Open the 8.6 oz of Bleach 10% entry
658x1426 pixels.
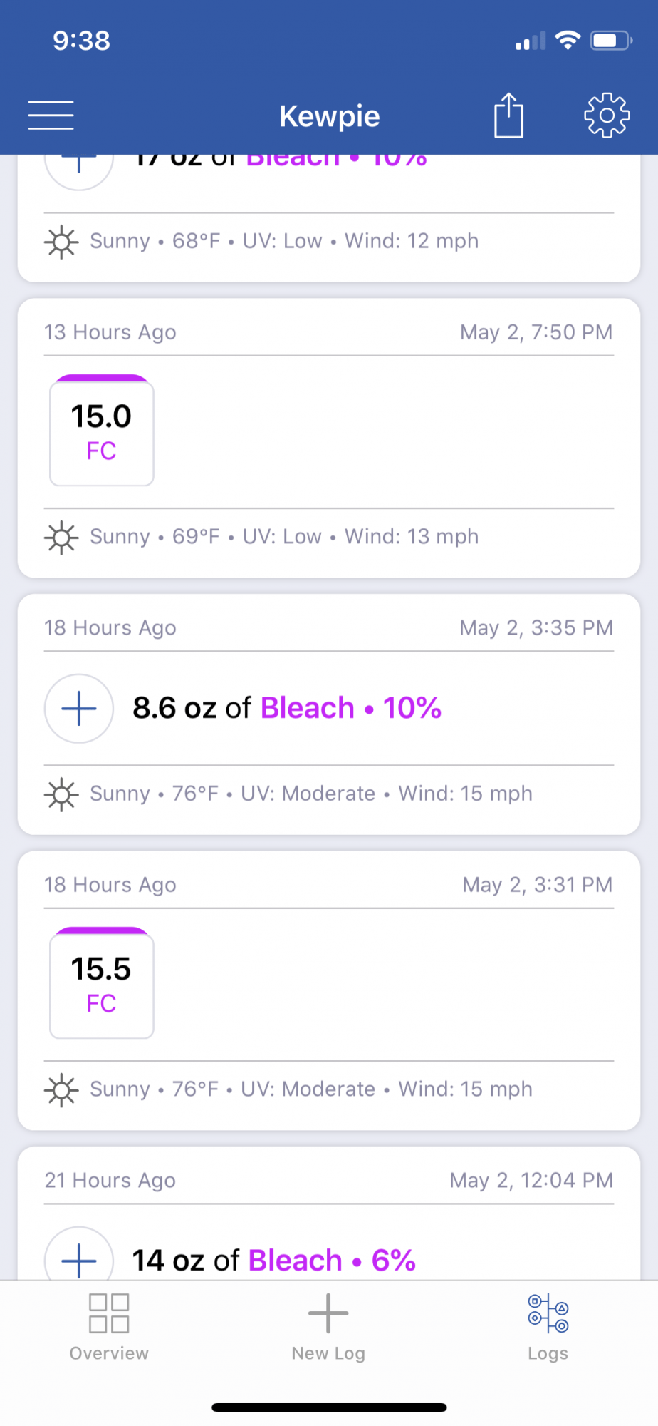click(287, 708)
